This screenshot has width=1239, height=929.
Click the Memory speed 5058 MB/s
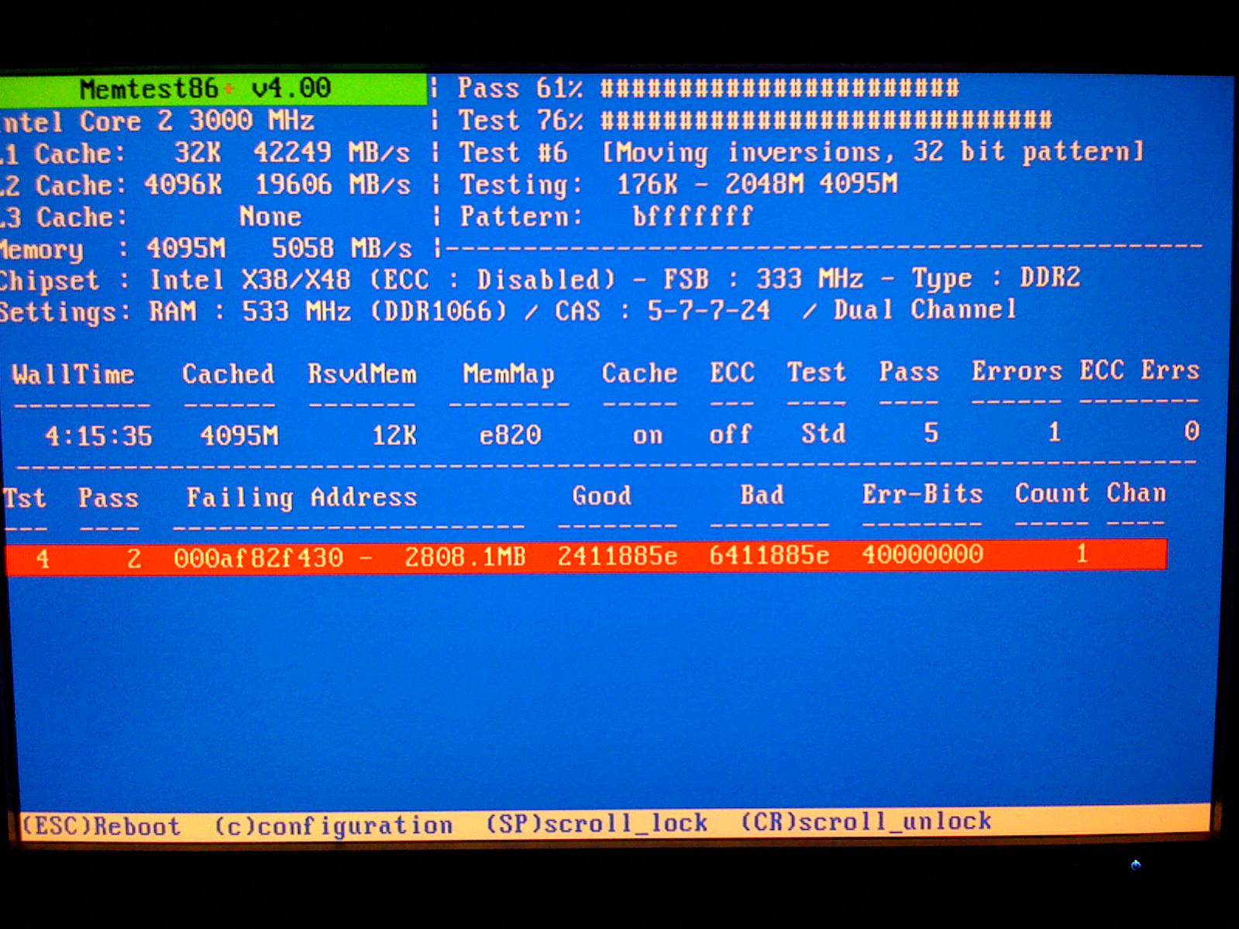[x=342, y=249]
